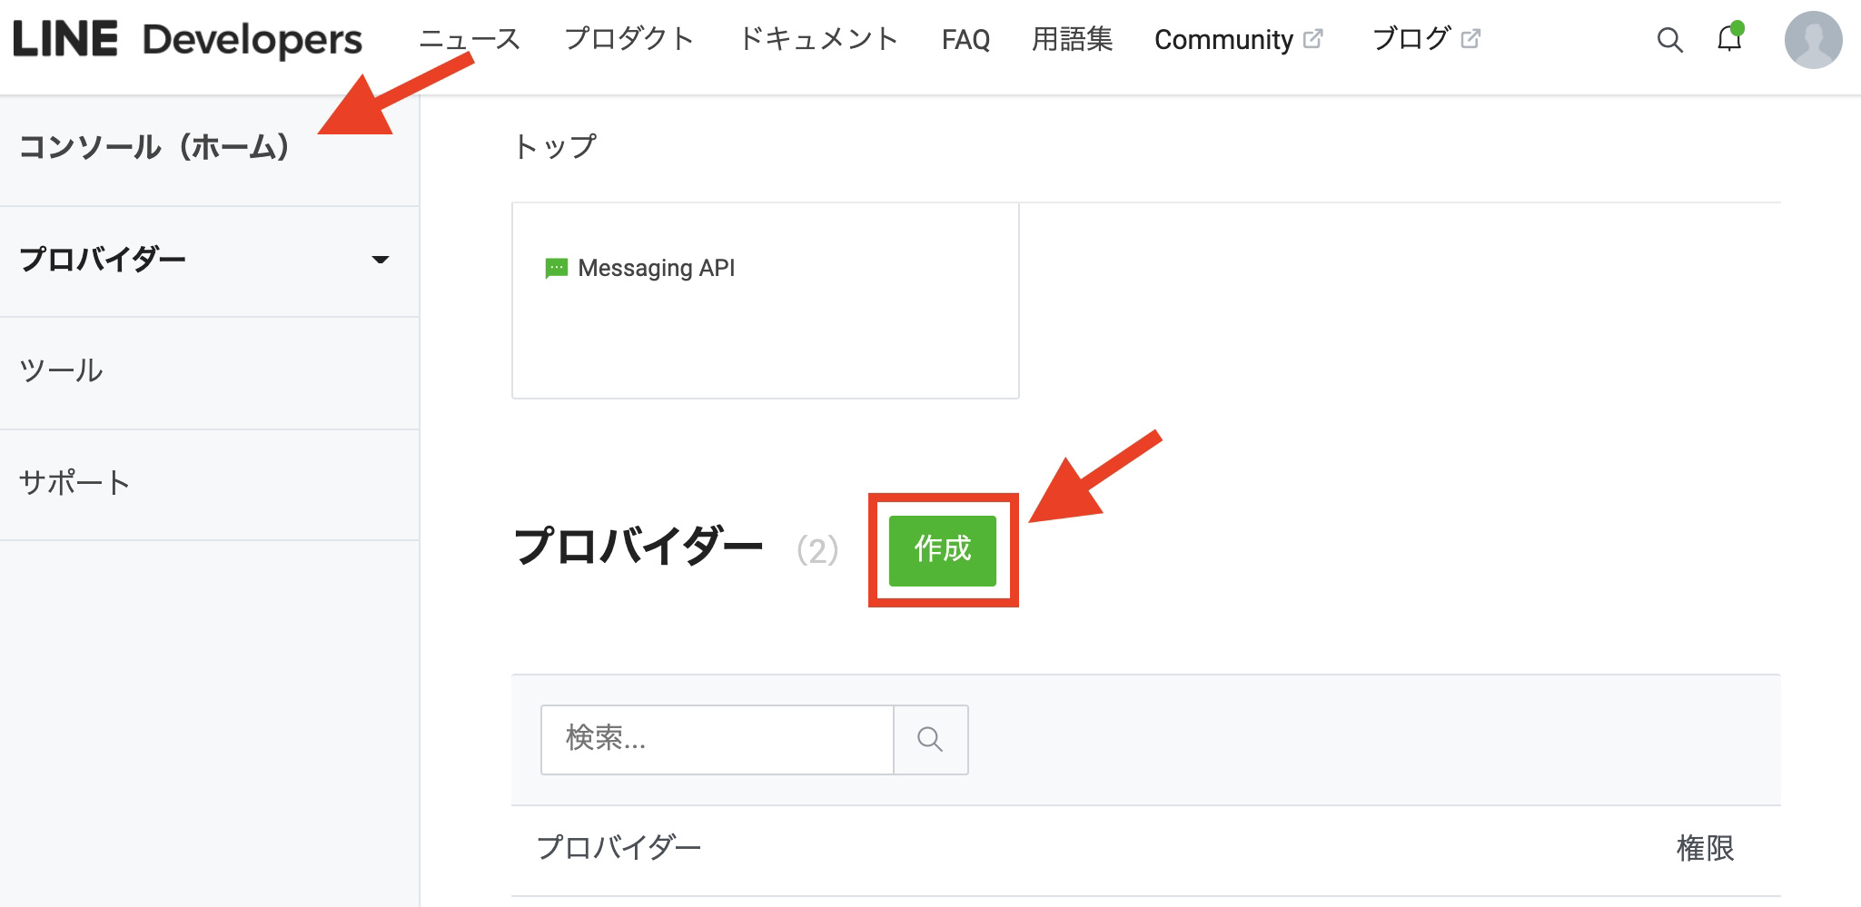Expand the プロバイダー sidebar dropdown arrow
This screenshot has width=1861, height=907.
381,261
